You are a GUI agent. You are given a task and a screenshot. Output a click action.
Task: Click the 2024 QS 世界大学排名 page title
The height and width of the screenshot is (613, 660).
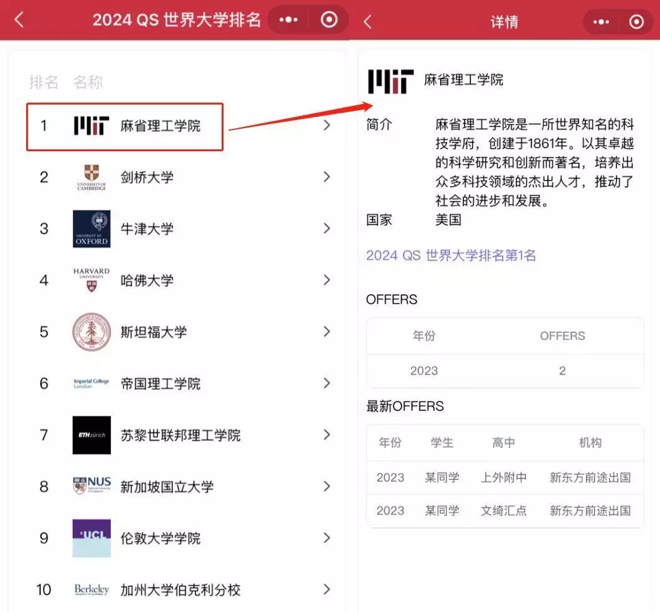coord(177,20)
